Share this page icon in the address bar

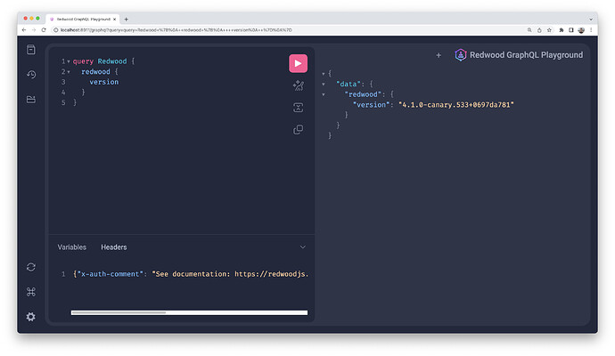pos(539,29)
